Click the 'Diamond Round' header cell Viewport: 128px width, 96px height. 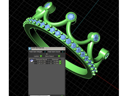pyautogui.click(x=41, y=59)
